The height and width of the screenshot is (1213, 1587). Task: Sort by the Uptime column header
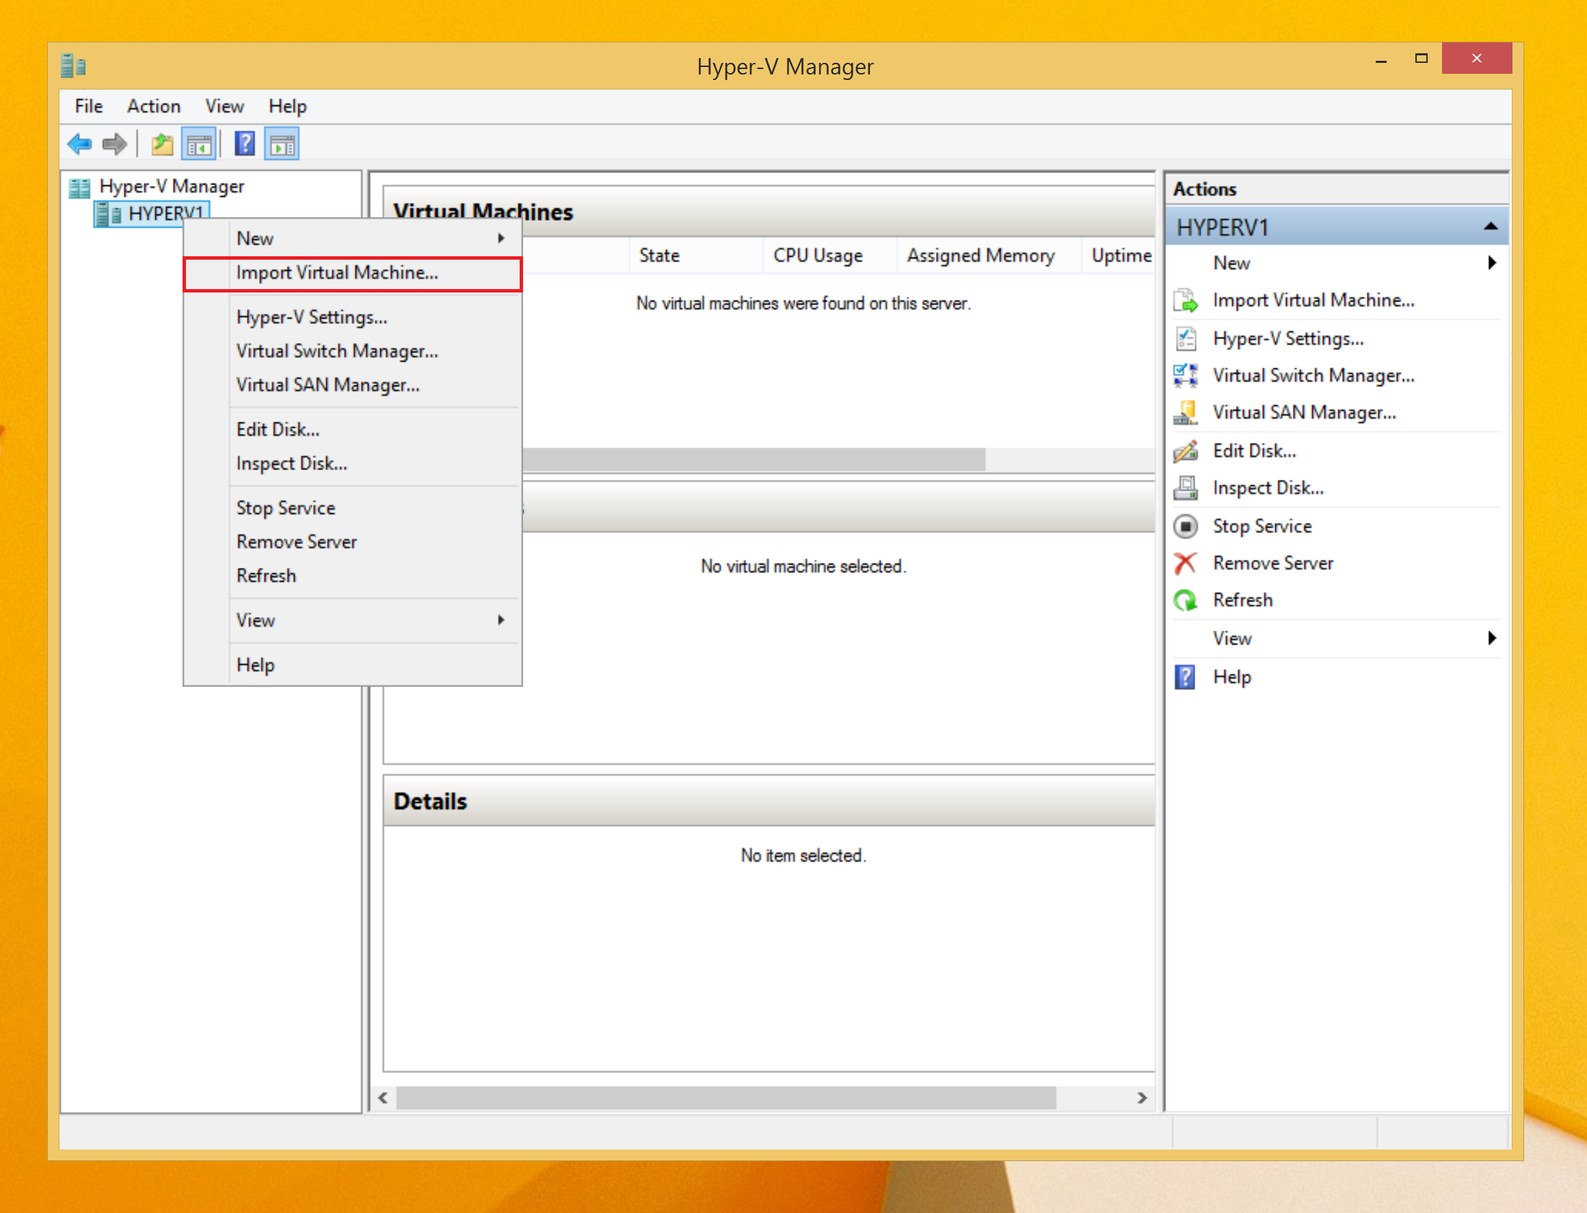[x=1118, y=256]
